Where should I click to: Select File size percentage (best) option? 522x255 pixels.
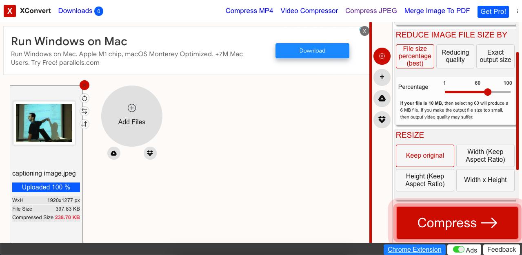(x=415, y=56)
